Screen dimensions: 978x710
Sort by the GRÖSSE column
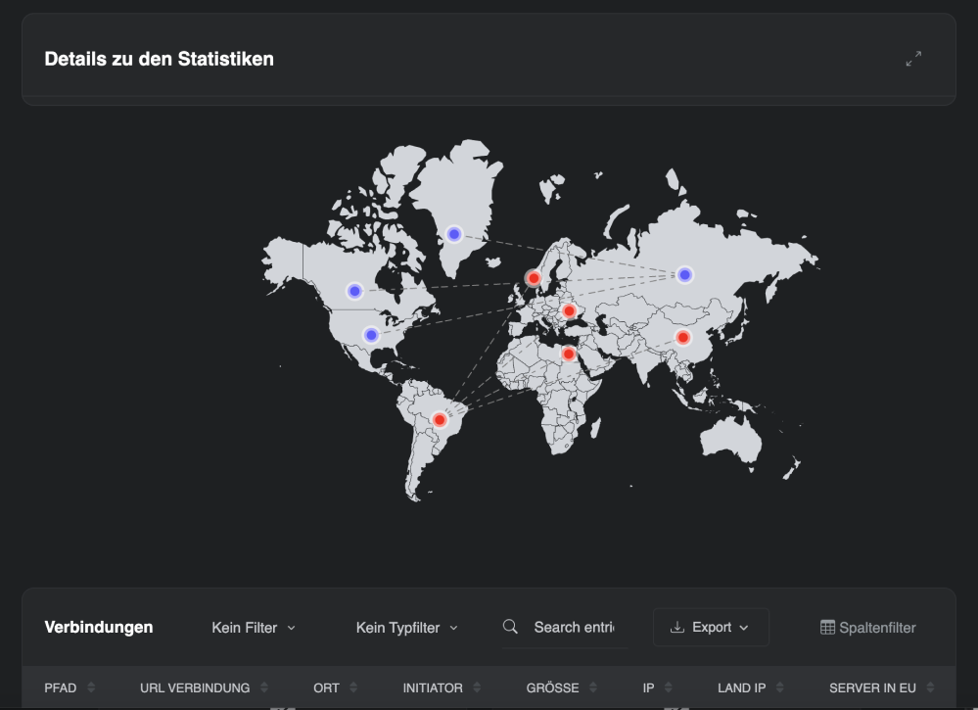pos(561,687)
